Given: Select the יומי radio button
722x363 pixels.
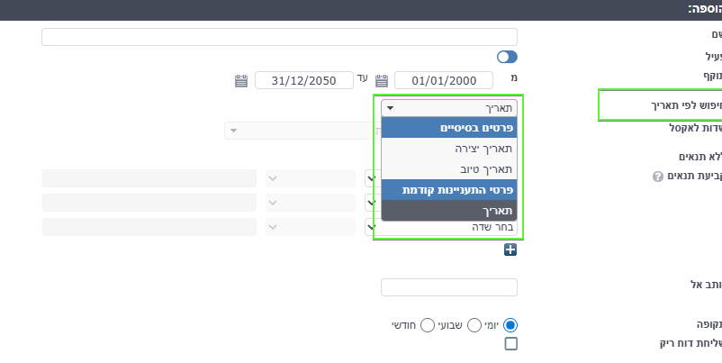Looking at the screenshot, I should point(510,325).
